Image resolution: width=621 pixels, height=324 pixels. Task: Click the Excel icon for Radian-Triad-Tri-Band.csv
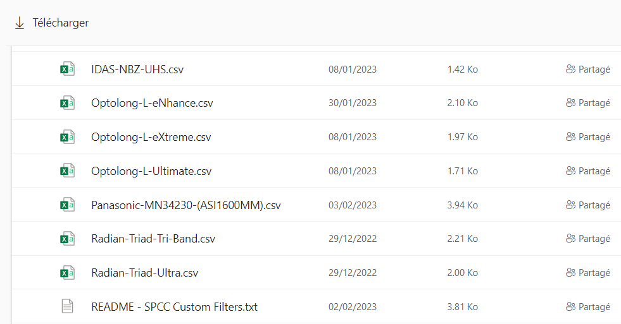[x=67, y=239]
